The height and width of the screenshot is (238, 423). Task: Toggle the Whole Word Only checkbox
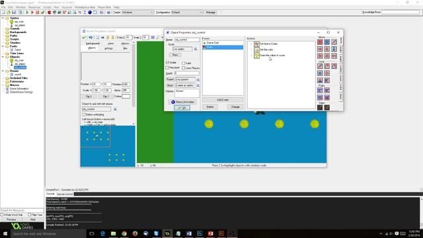coord(2,215)
